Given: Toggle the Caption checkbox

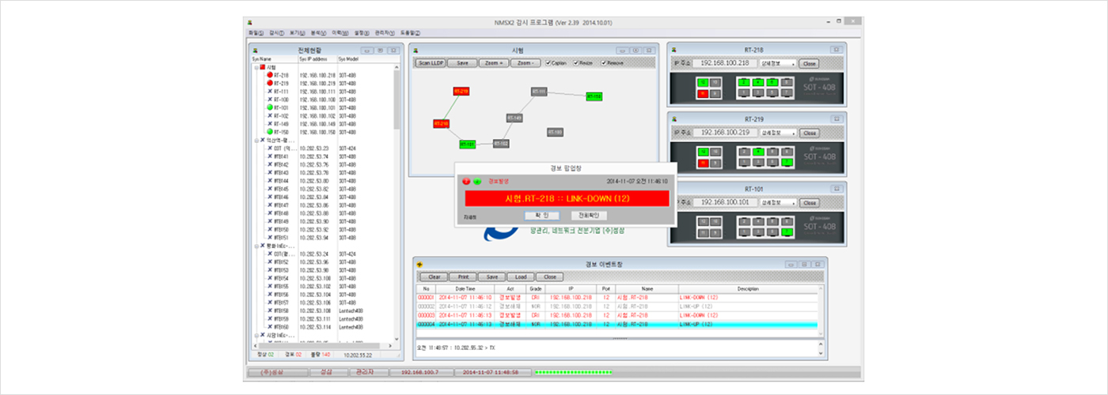Looking at the screenshot, I should [x=548, y=62].
